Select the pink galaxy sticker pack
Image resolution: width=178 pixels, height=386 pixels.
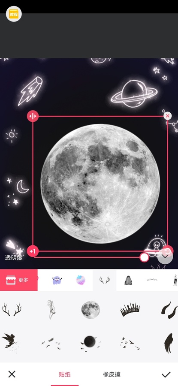[81, 280]
